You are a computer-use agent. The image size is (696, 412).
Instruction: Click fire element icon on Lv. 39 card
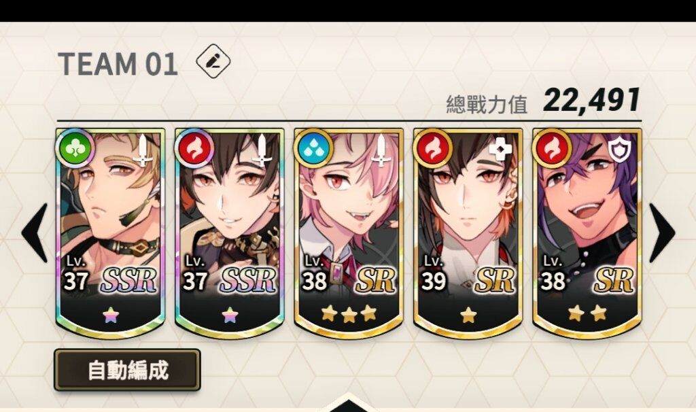pos(432,149)
